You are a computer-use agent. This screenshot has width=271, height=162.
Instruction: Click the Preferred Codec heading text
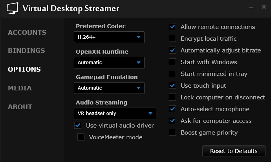(x=101, y=26)
